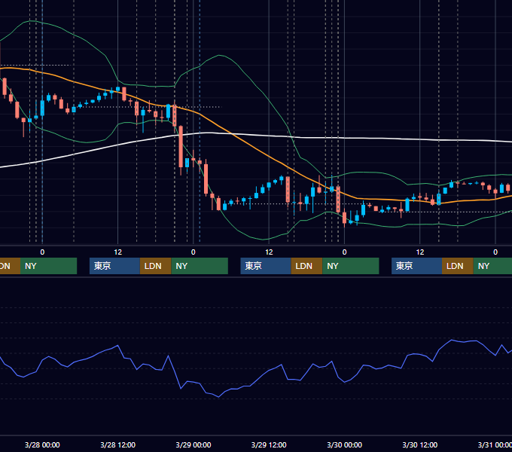The image size is (512, 452).
Task: Select the 東京 session block on 3/29
Action: pyautogui.click(x=266, y=266)
